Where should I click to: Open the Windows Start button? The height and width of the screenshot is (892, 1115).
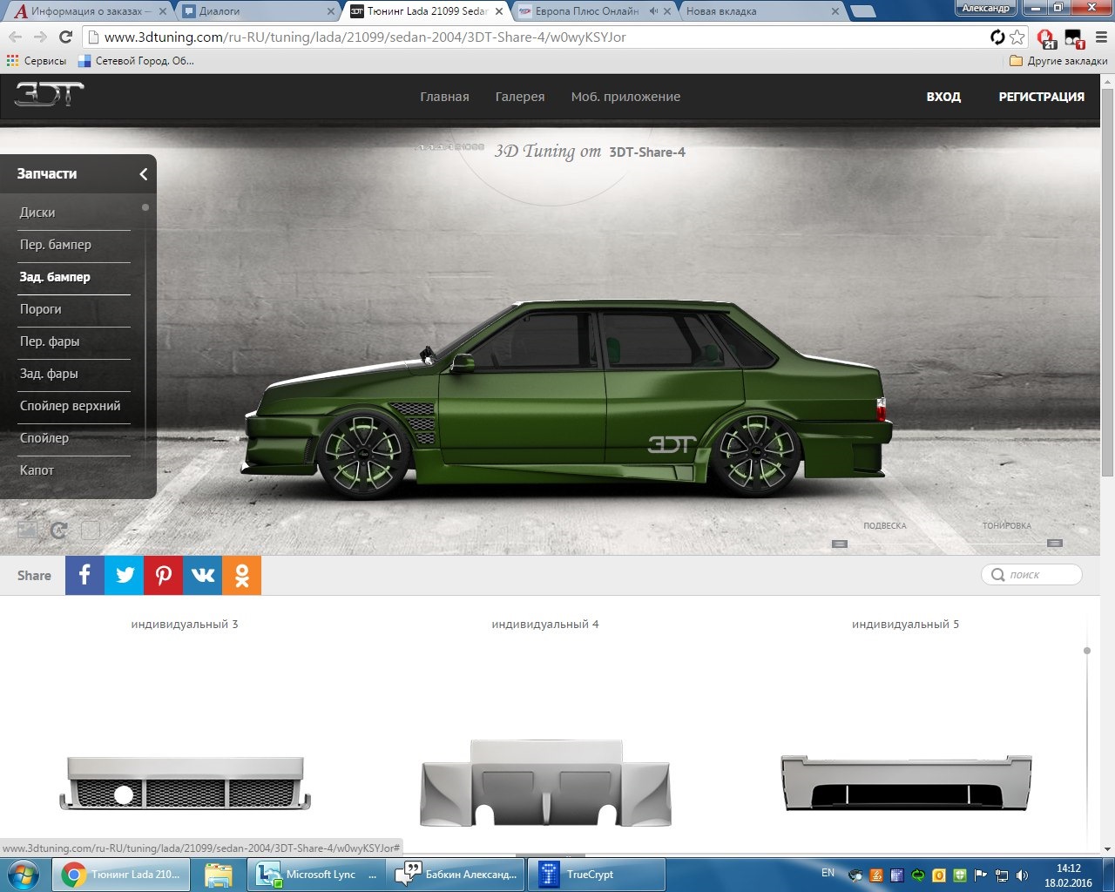[24, 874]
